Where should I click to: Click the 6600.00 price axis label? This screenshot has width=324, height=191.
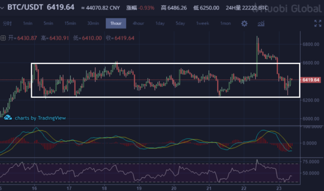click(310, 63)
